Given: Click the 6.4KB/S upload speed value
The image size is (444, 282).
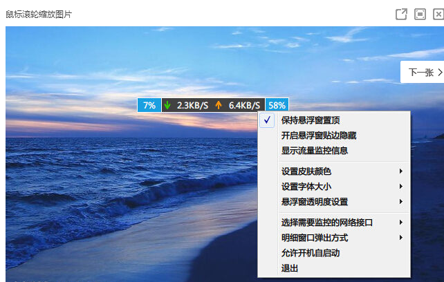Looking at the screenshot, I should (x=244, y=106).
